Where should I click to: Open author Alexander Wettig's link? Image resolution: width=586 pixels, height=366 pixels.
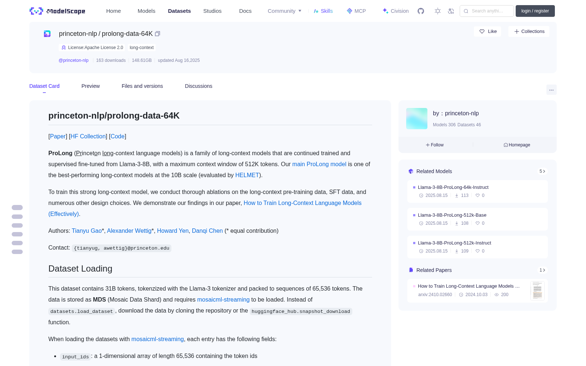[x=129, y=231]
